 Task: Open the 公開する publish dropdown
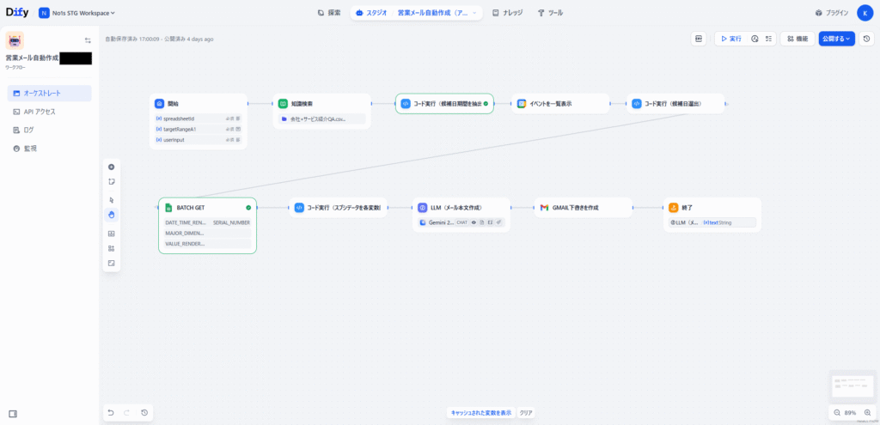836,39
